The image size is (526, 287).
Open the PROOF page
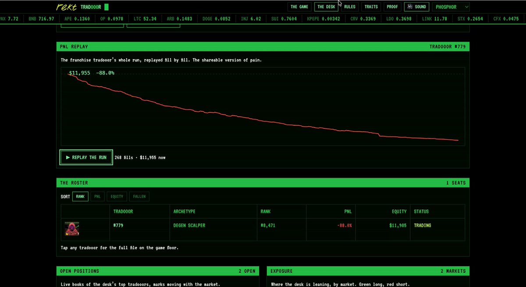(392, 7)
